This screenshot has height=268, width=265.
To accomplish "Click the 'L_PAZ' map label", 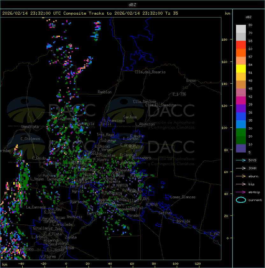I will 215,234.
